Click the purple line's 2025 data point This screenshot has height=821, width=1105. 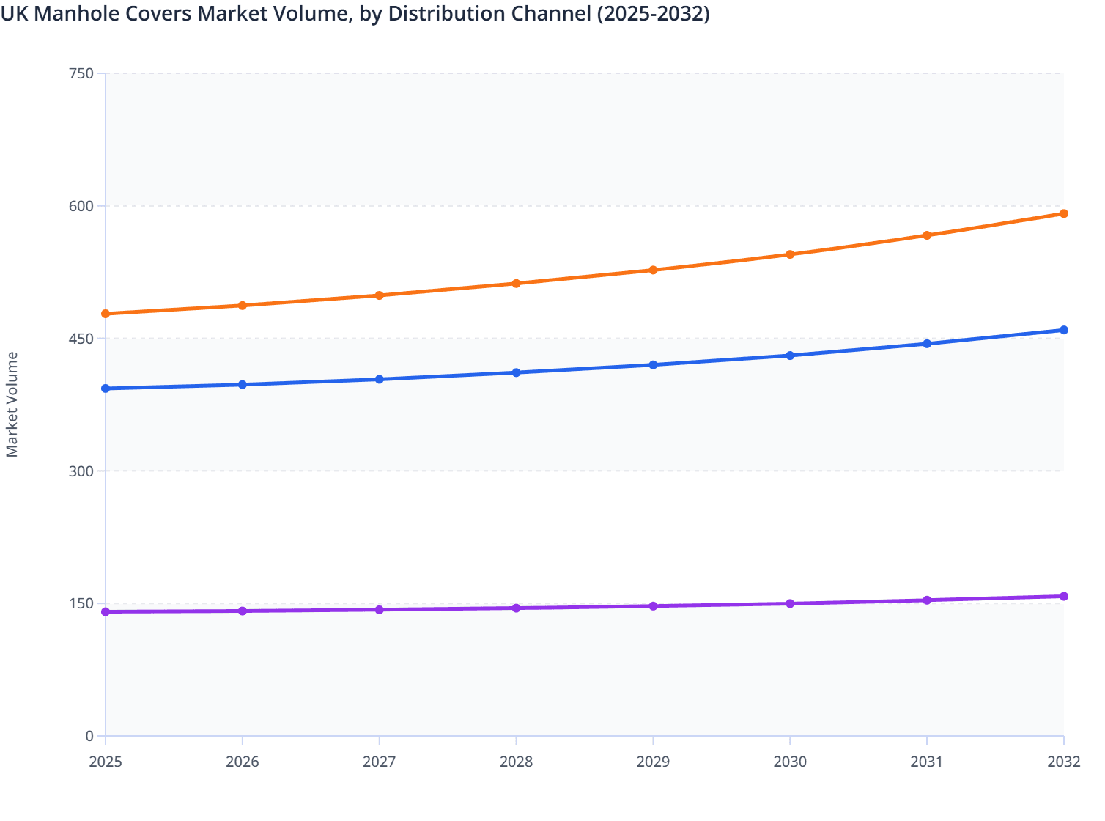click(106, 612)
